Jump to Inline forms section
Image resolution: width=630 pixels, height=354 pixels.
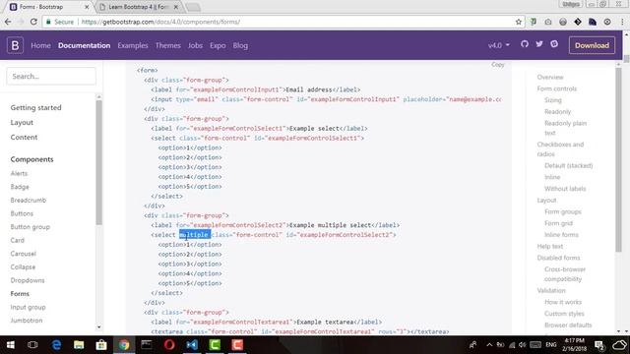561,235
